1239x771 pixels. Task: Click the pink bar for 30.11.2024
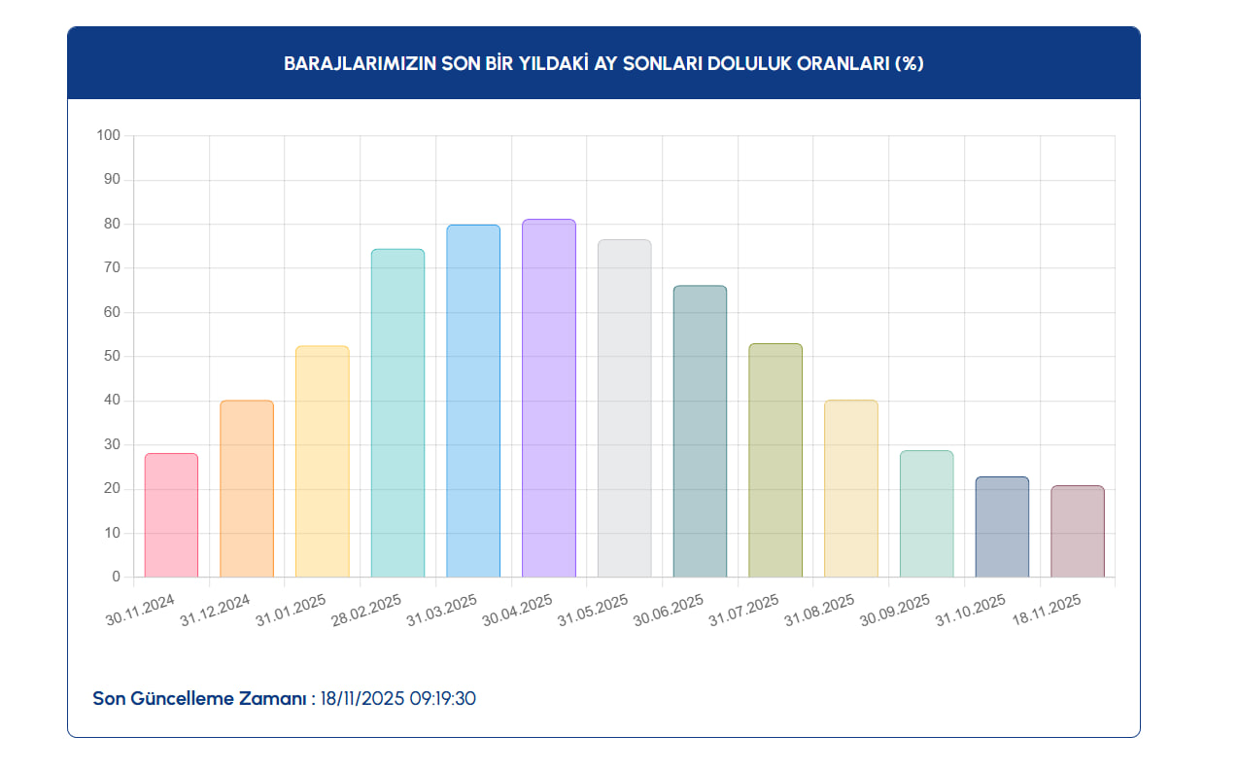[x=171, y=515]
